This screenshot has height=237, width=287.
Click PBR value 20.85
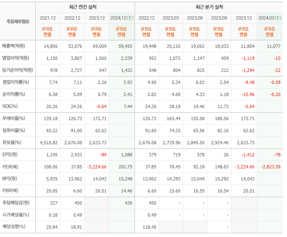click(52, 191)
